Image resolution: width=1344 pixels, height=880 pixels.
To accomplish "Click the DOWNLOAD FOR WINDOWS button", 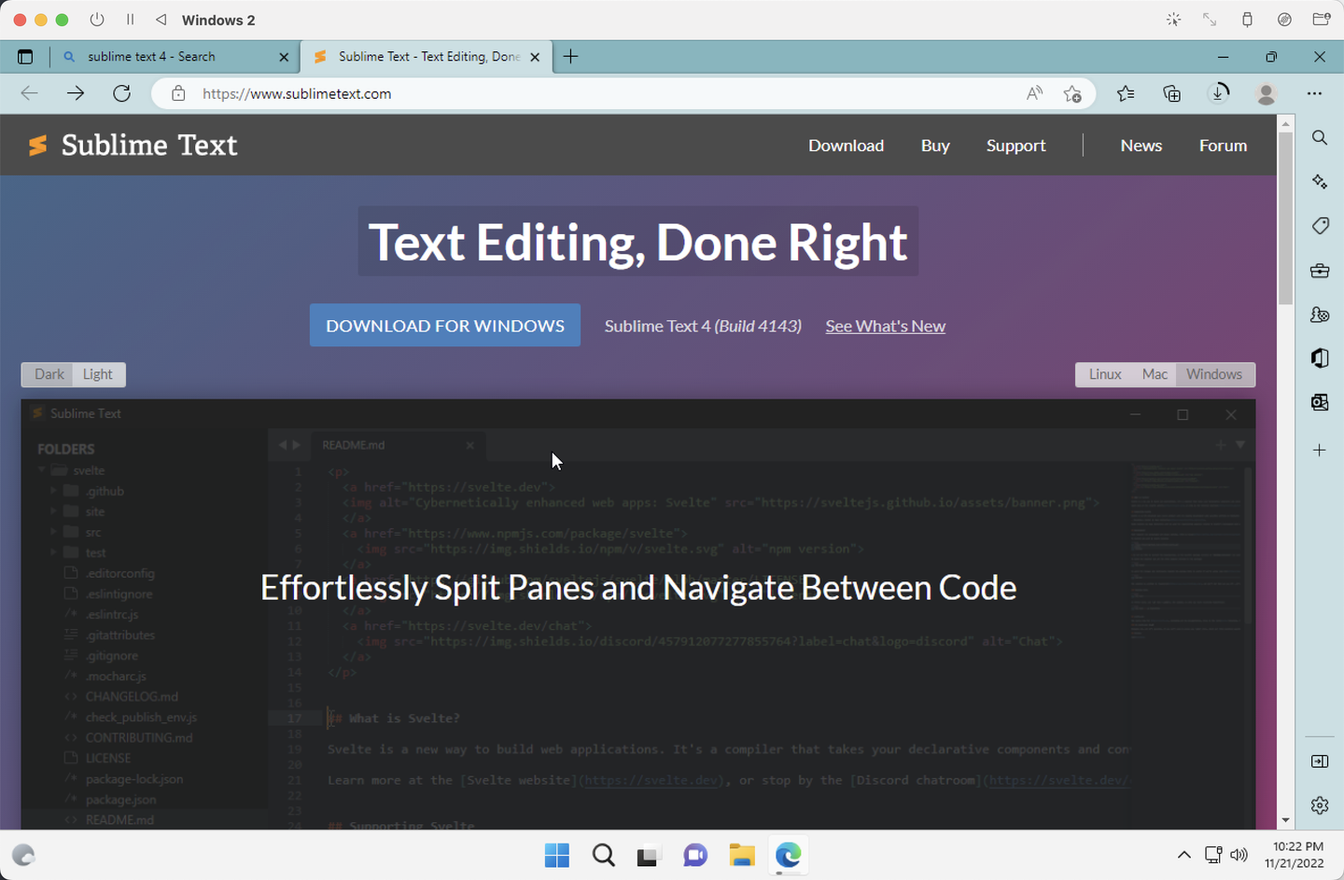I will pyautogui.click(x=444, y=325).
